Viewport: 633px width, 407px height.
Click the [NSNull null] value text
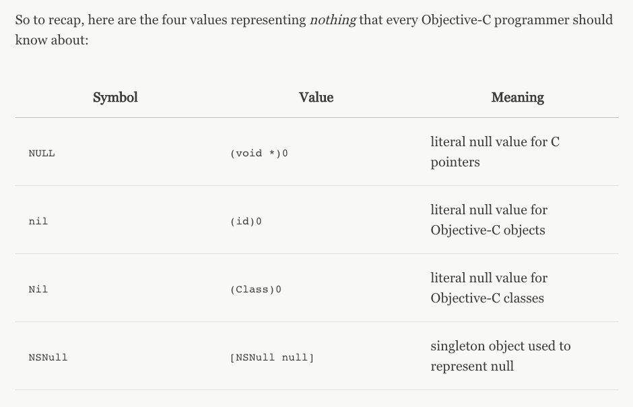[271, 357]
